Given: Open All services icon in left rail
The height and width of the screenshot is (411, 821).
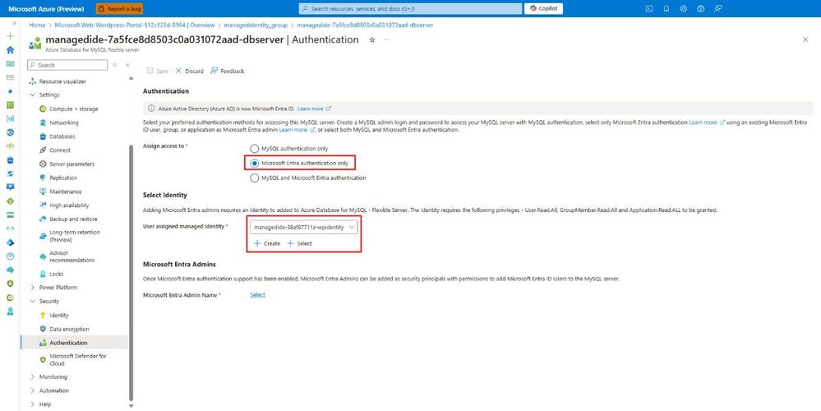Looking at the screenshot, I should [x=10, y=77].
